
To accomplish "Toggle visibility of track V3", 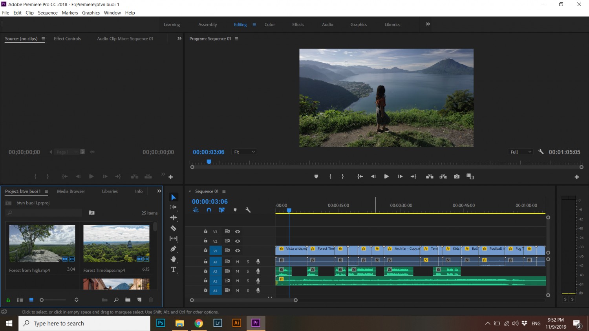I will point(238,232).
